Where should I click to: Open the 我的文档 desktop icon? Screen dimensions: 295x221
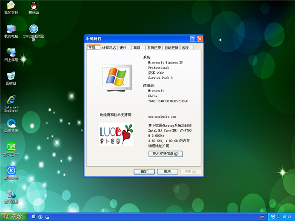tap(11, 7)
